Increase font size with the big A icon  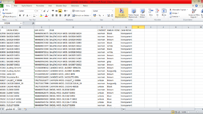click(x=44, y=11)
